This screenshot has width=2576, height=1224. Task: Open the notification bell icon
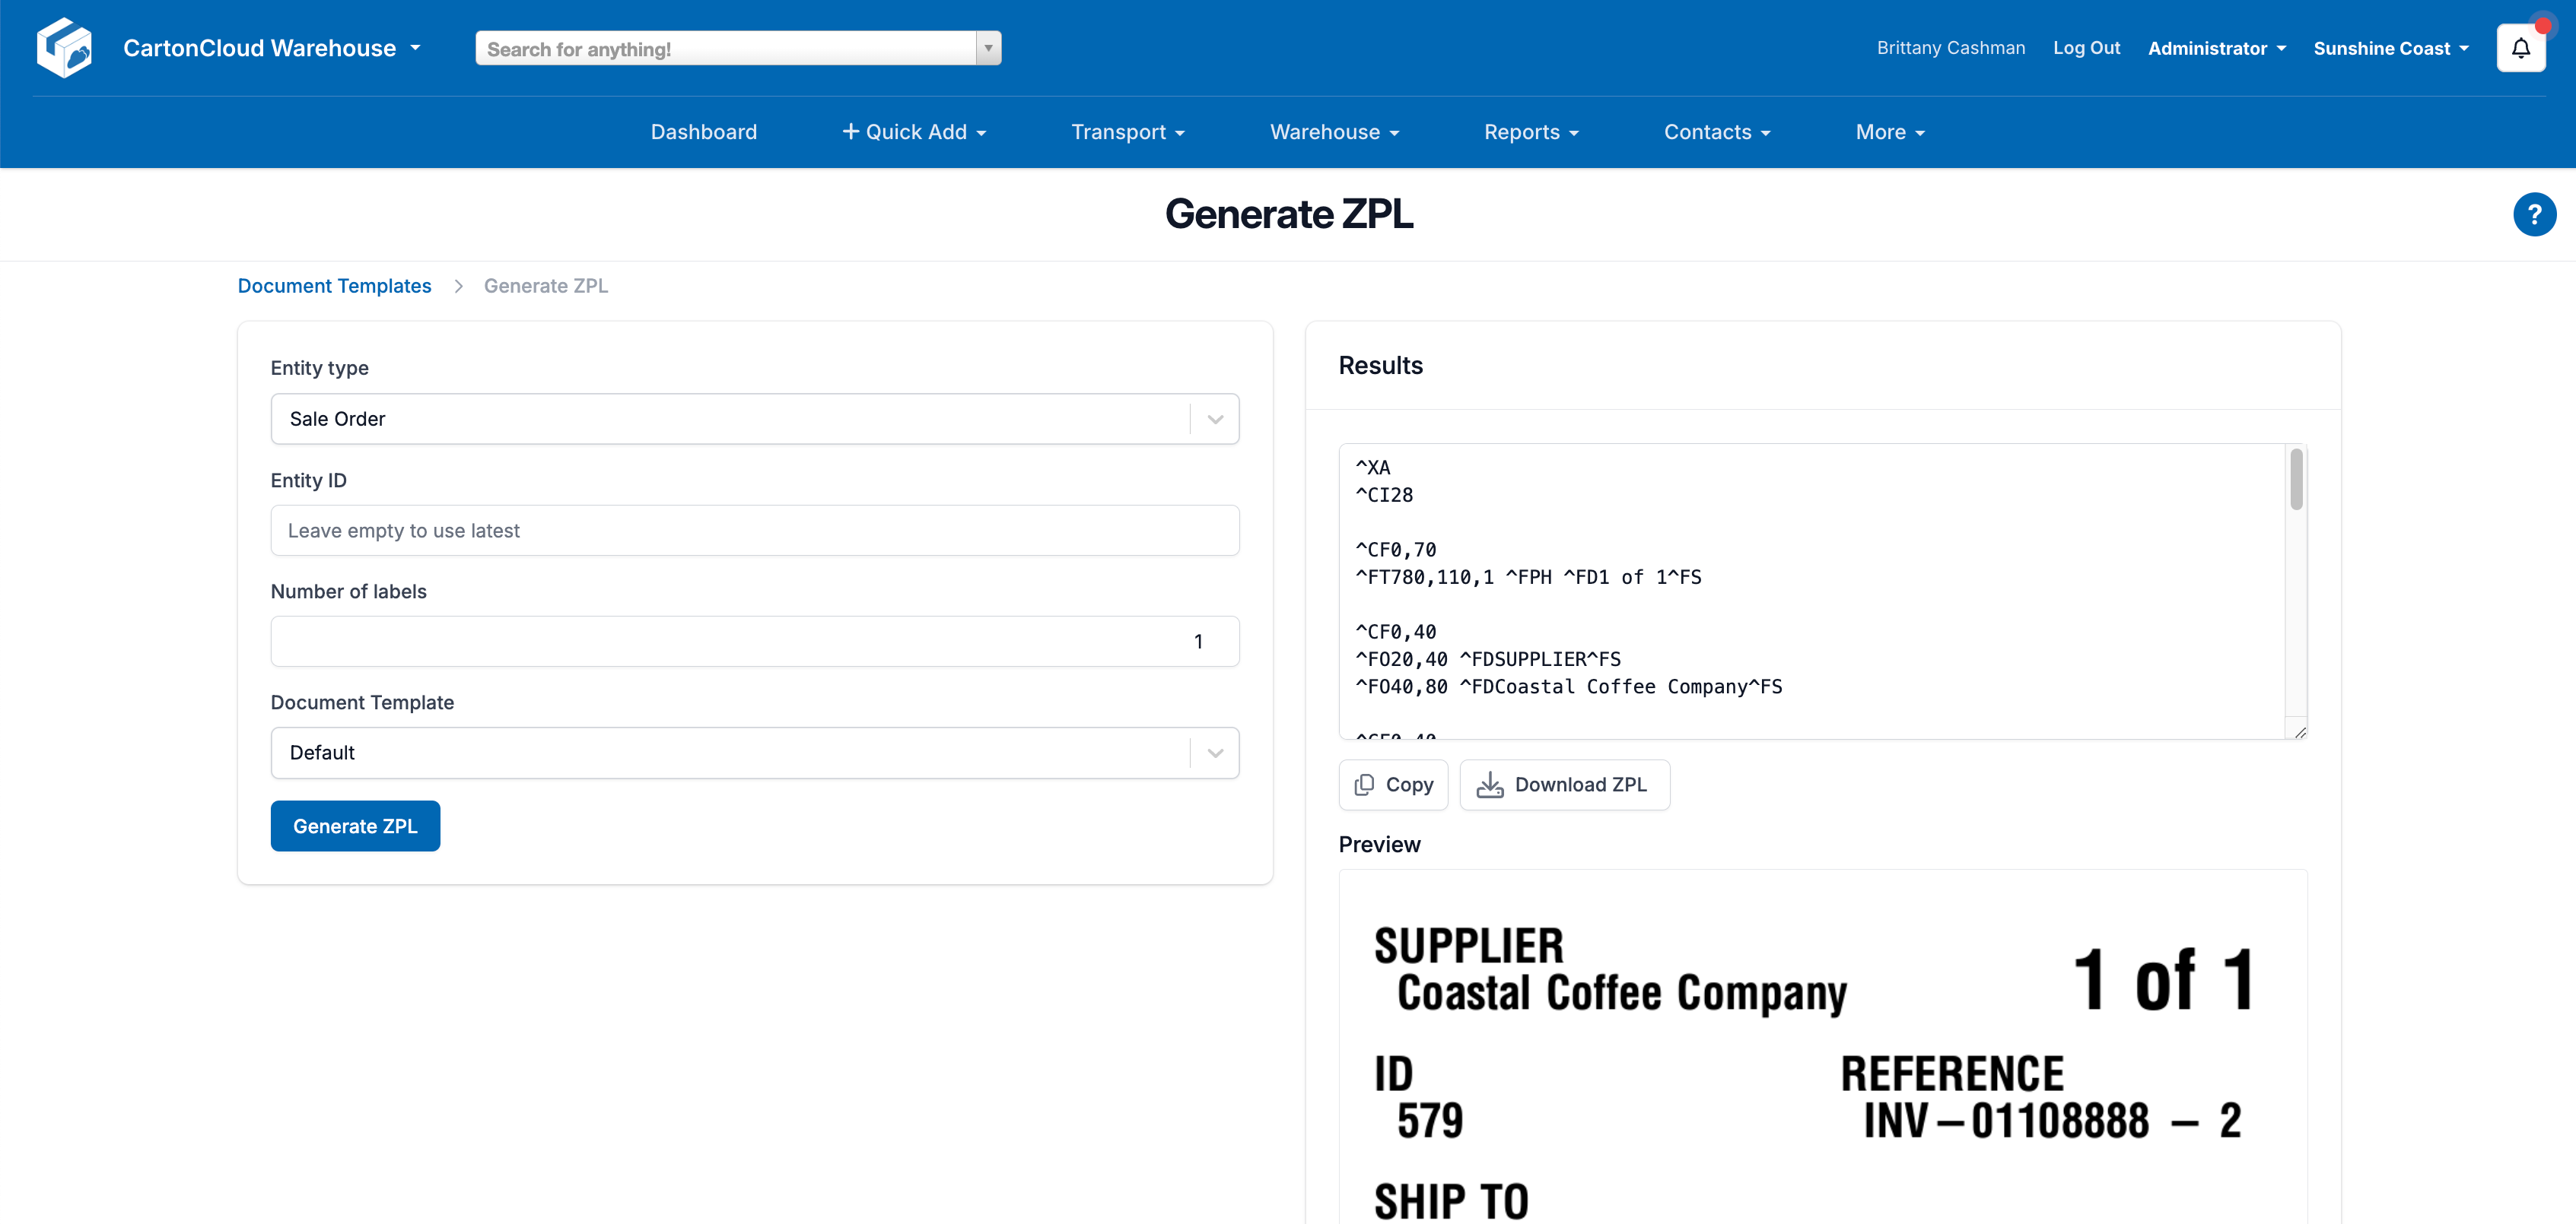[2520, 48]
